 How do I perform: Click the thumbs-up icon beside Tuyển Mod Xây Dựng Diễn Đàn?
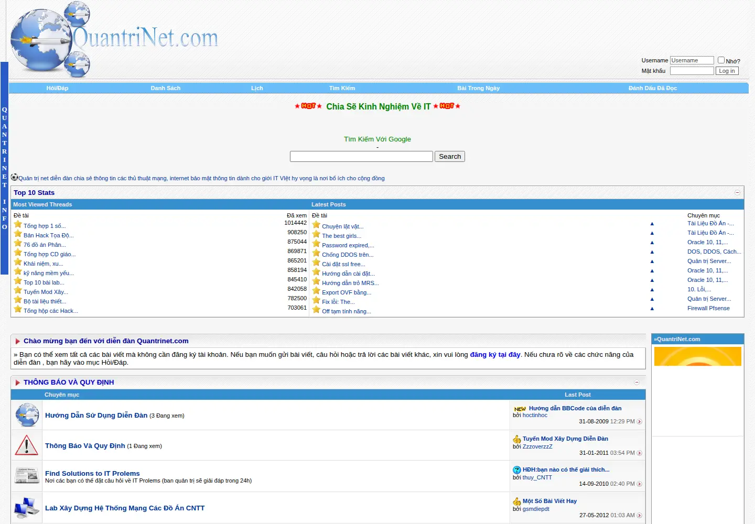(x=516, y=439)
